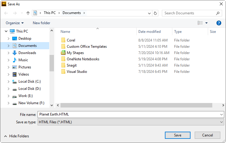The image size is (226, 143).
Task: Open the Save as type dropdown
Action: coord(131,122)
